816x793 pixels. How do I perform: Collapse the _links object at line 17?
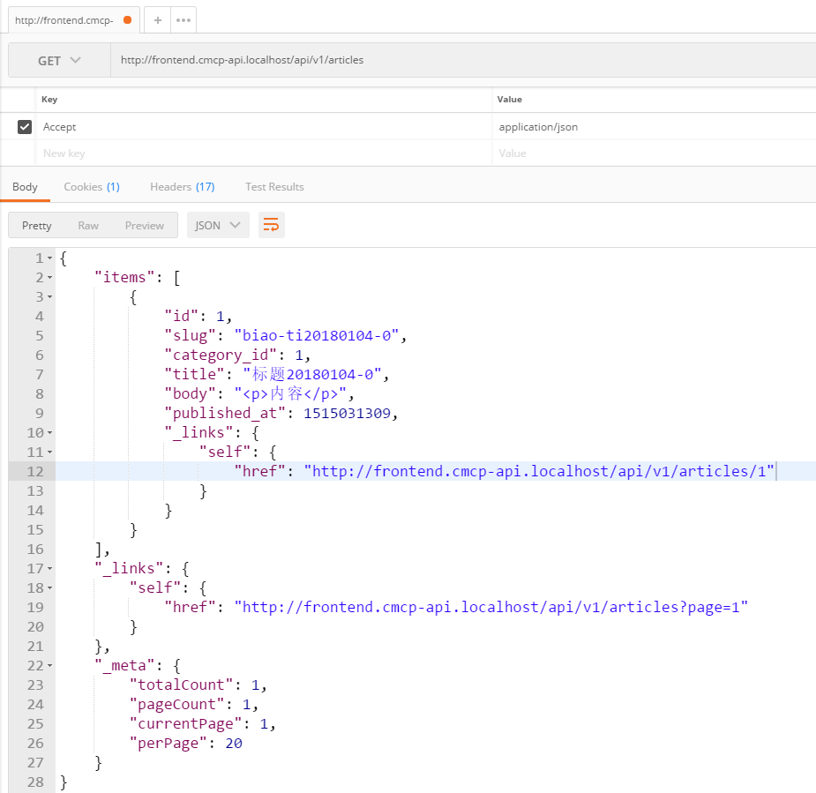50,569
